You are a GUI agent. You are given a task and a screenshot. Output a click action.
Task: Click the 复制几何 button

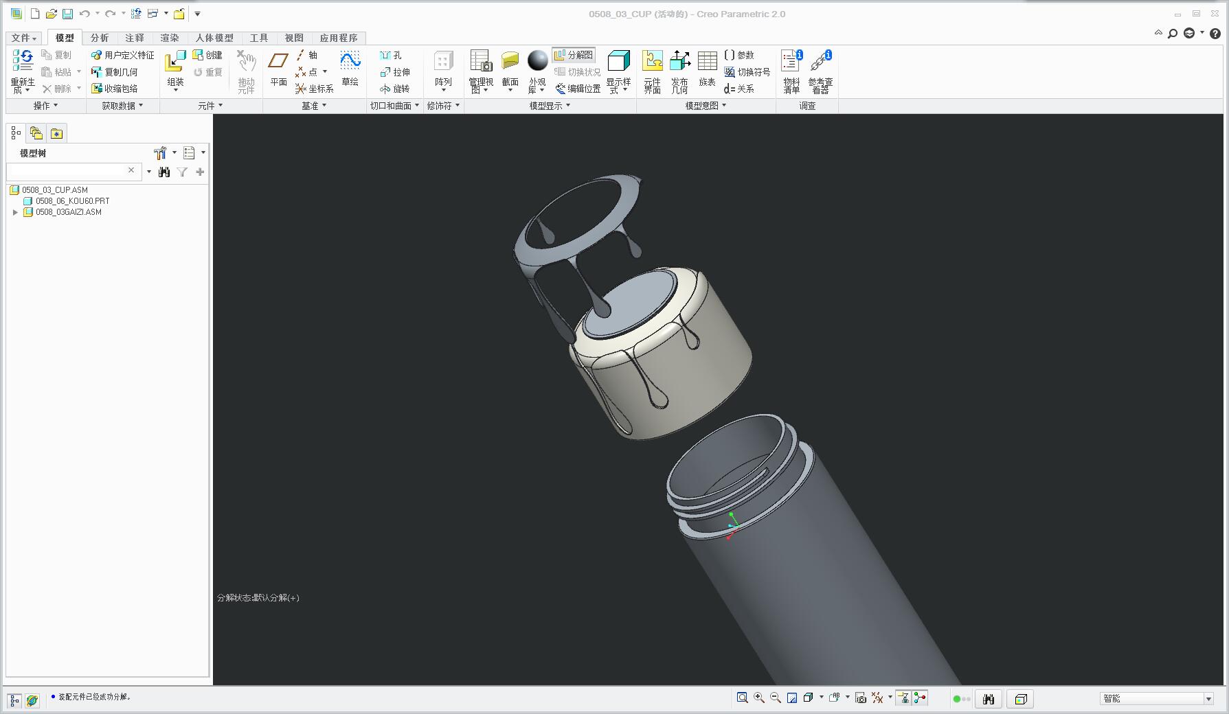[114, 72]
